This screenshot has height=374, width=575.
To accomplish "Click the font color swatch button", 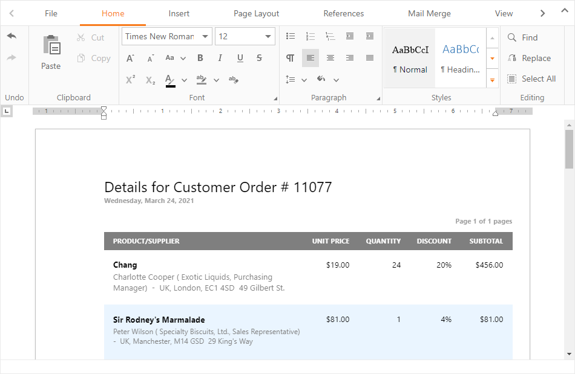I will click(x=170, y=79).
